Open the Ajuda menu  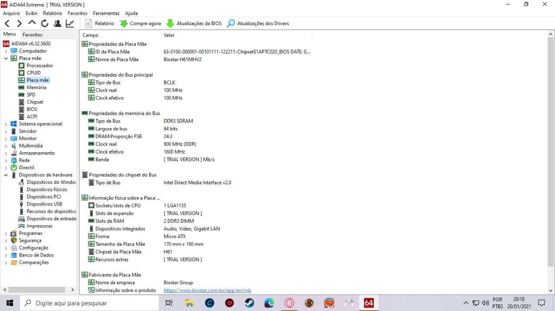click(x=131, y=13)
